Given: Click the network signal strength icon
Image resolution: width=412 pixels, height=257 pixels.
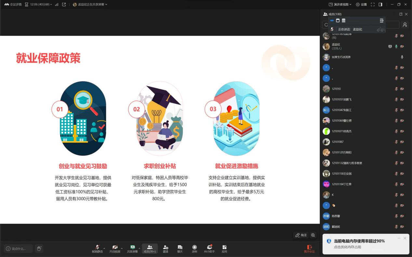Looking at the screenshot, I should pyautogui.click(x=57, y=5).
